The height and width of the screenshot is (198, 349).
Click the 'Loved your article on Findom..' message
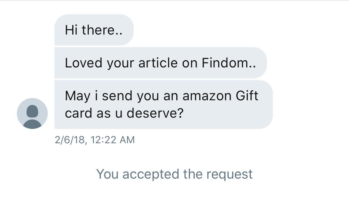[x=159, y=63]
